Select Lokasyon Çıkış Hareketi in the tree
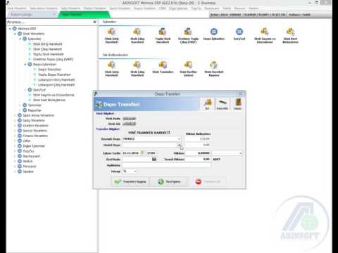The height and width of the screenshot is (253, 338). 56,85
